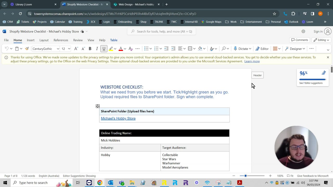Screen dimensions: 333x187
Task: Click the paragraph alignment icon
Action: 180,49
